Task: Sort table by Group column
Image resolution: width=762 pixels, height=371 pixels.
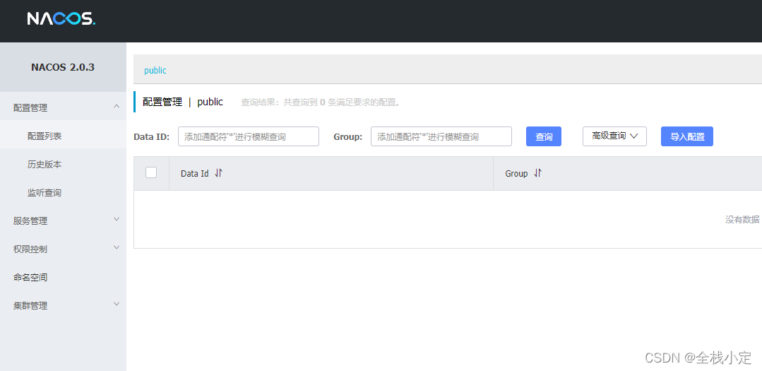Action: [537, 173]
